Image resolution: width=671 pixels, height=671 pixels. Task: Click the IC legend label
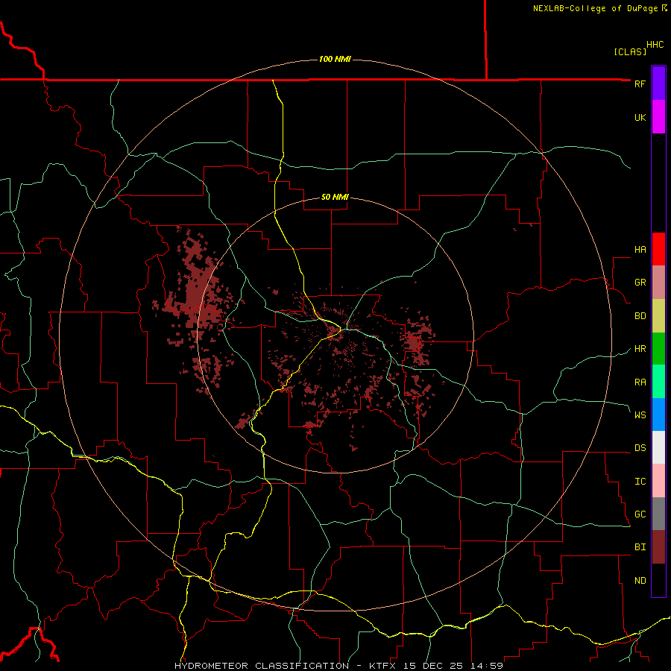pos(640,482)
